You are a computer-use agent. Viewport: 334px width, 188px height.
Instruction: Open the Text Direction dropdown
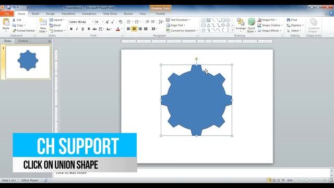[x=178, y=20]
